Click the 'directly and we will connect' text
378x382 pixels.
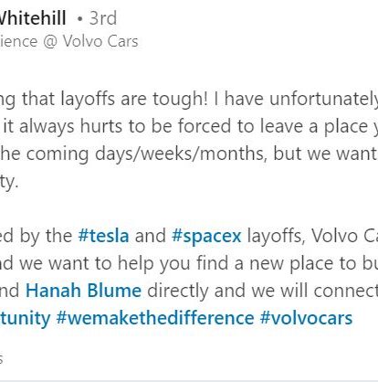(263, 291)
